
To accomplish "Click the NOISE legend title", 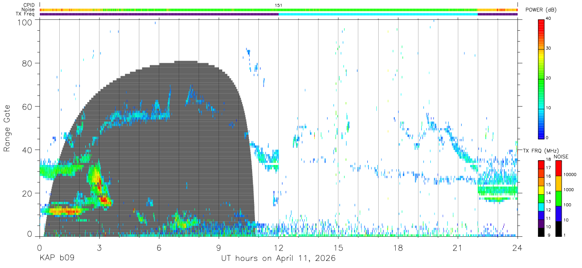I will point(561,156).
